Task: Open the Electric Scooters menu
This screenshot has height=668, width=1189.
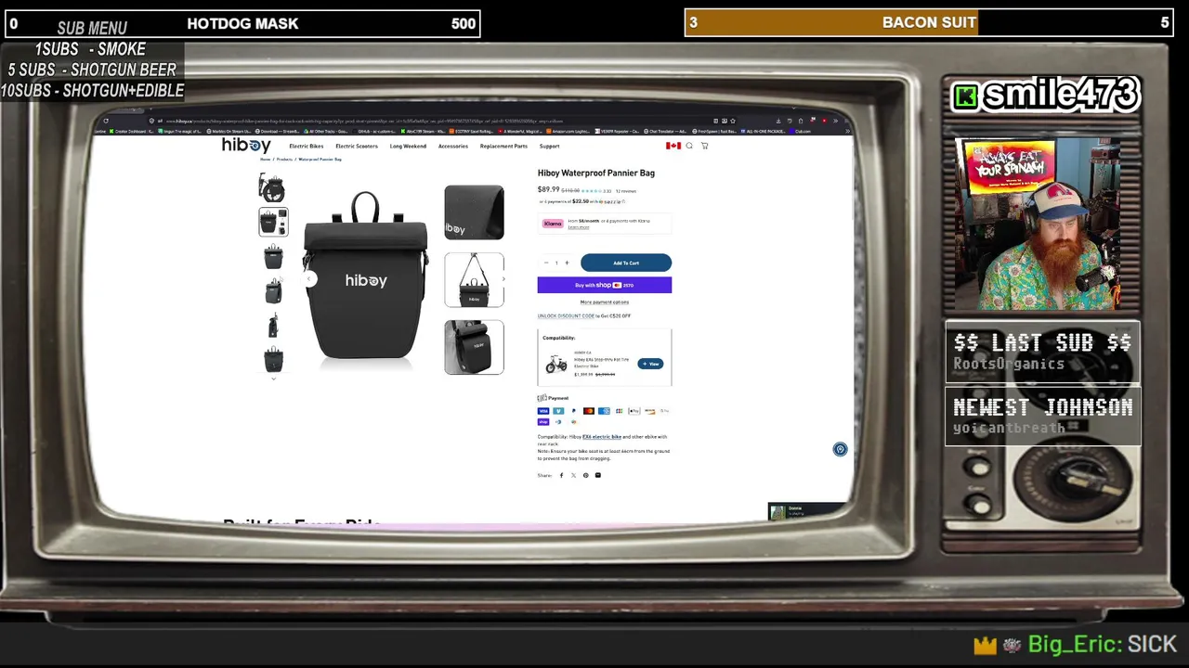Action: tap(357, 147)
